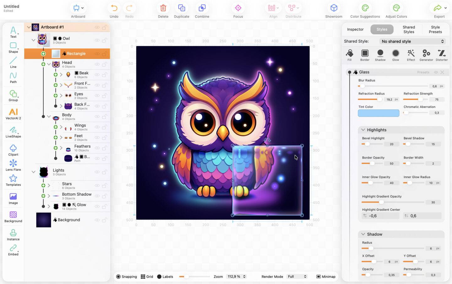This screenshot has height=284, width=452.
Task: Add a Glow style
Action: pos(395,55)
